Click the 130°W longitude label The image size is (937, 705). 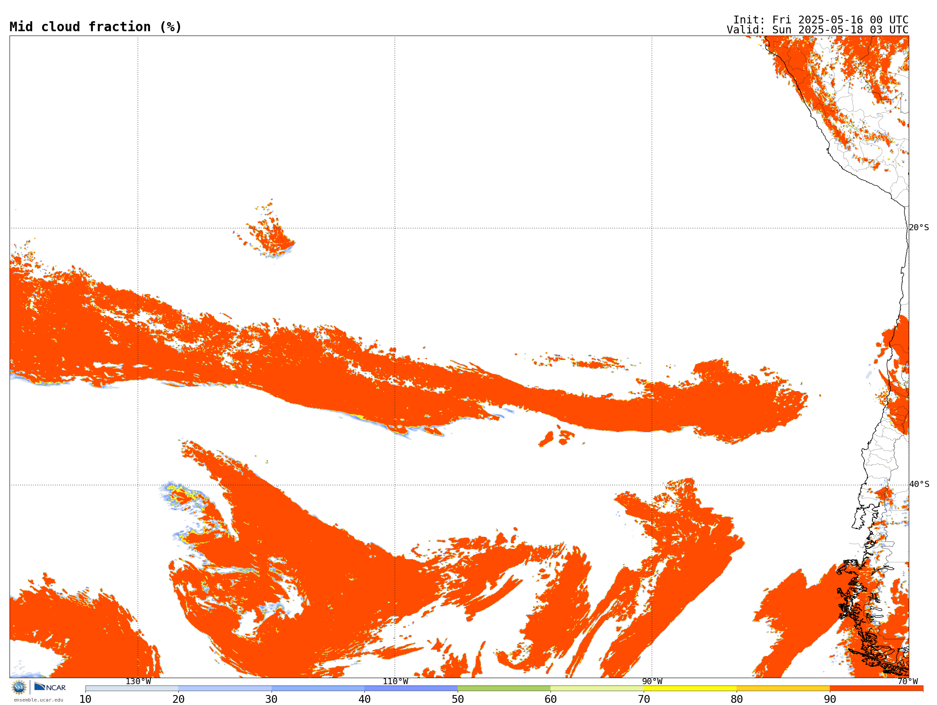(138, 681)
